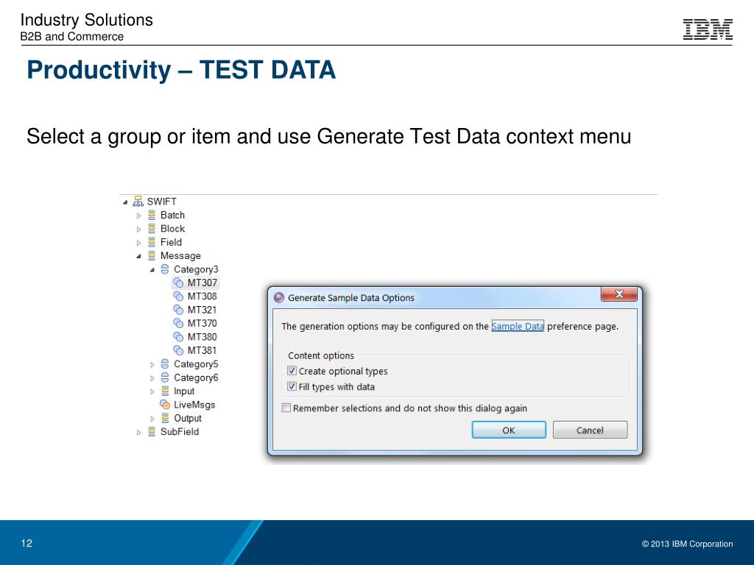The image size is (754, 565).
Task: Click the Batch group icon
Action: click(152, 216)
